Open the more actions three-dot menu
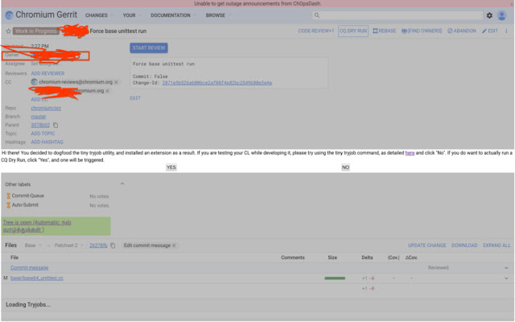The width and height of the screenshot is (515, 322). point(506,31)
